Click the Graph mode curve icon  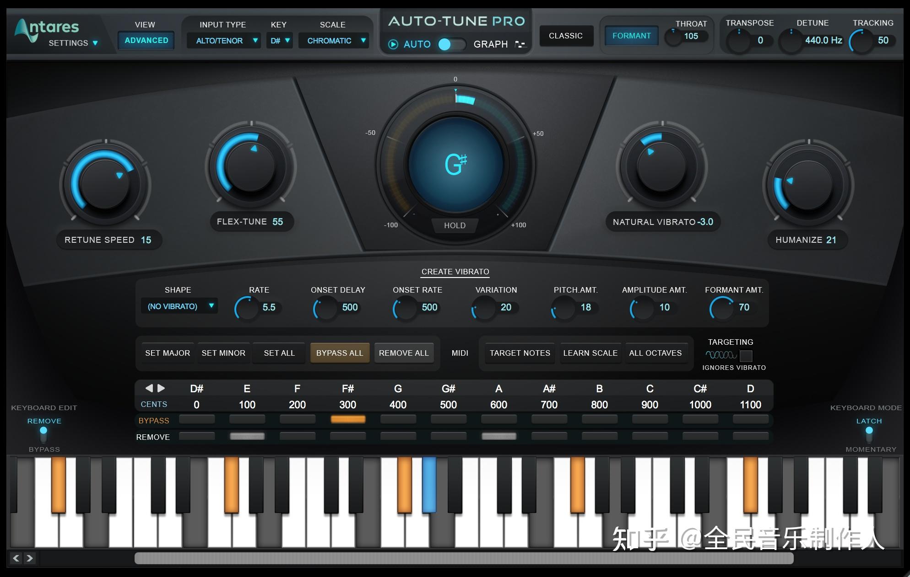(x=520, y=44)
